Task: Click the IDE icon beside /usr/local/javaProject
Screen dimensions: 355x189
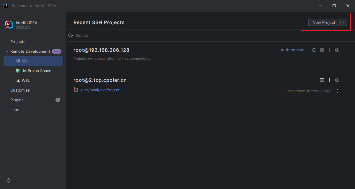Action: pos(76,90)
